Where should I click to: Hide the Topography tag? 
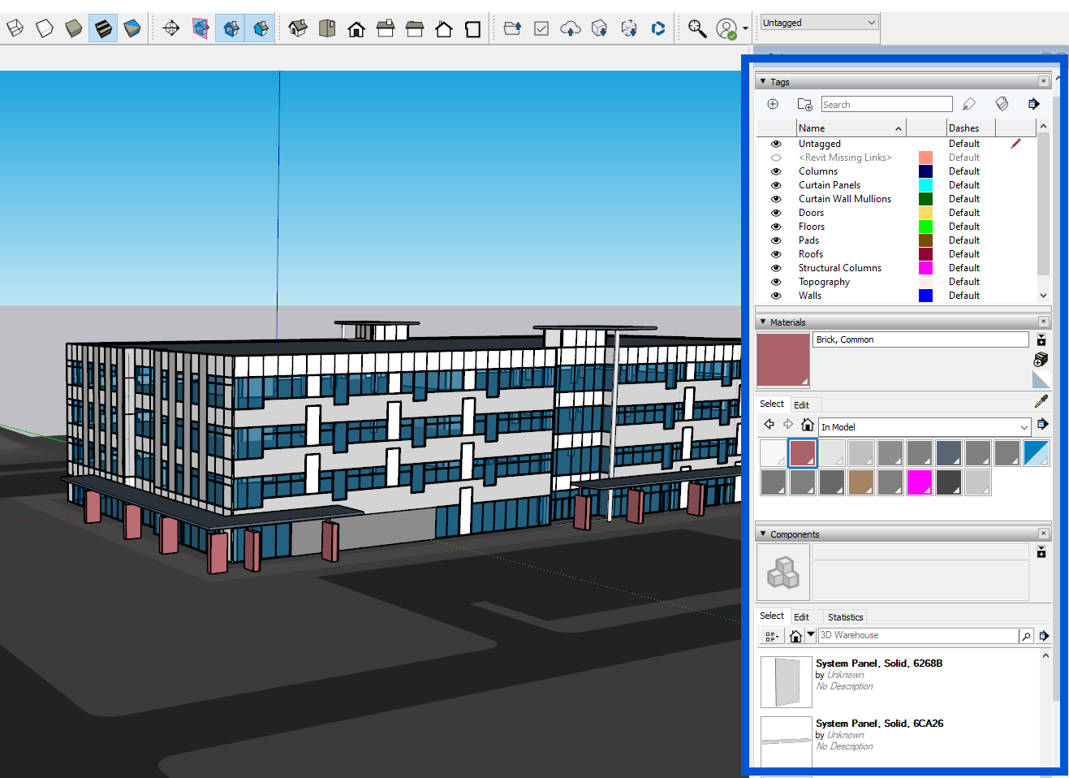[x=775, y=281]
